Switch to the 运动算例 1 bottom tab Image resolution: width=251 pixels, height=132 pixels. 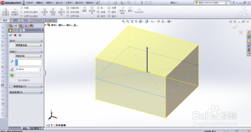click(36, 128)
